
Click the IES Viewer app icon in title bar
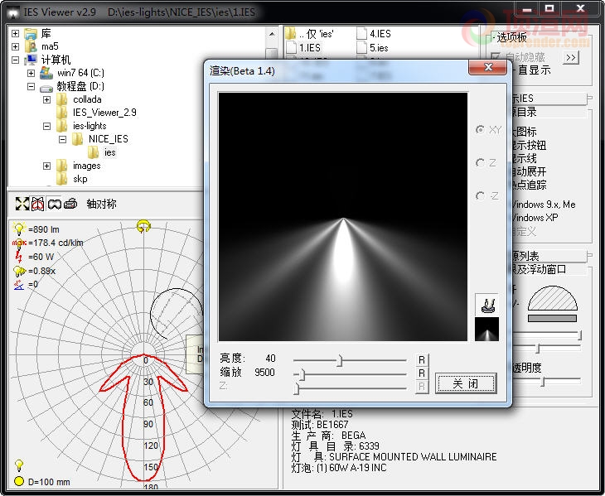click(13, 12)
